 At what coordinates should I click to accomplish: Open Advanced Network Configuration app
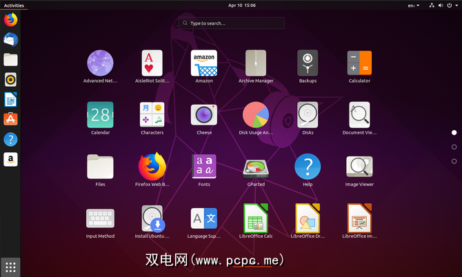(100, 63)
